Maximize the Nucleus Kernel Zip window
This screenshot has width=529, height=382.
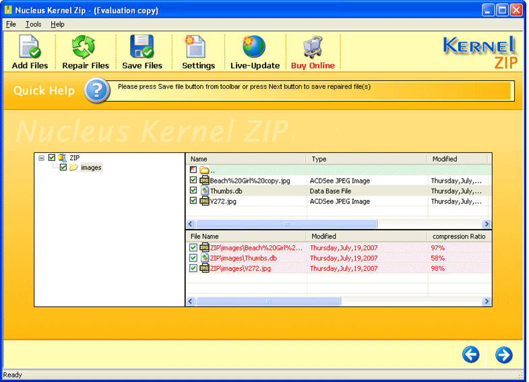click(502, 10)
